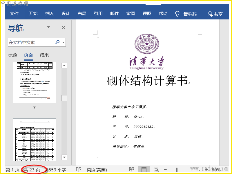This screenshot has width=232, height=174.
Task: Click the Tsinghua University caption under logo
Action: pyautogui.click(x=146, y=68)
